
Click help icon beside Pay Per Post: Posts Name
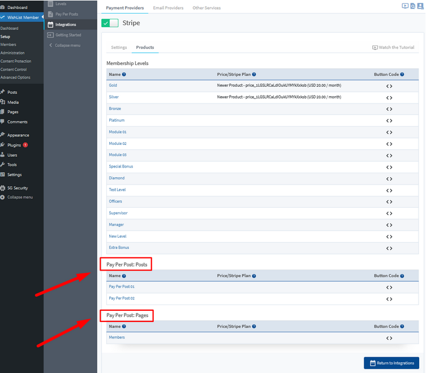(124, 276)
